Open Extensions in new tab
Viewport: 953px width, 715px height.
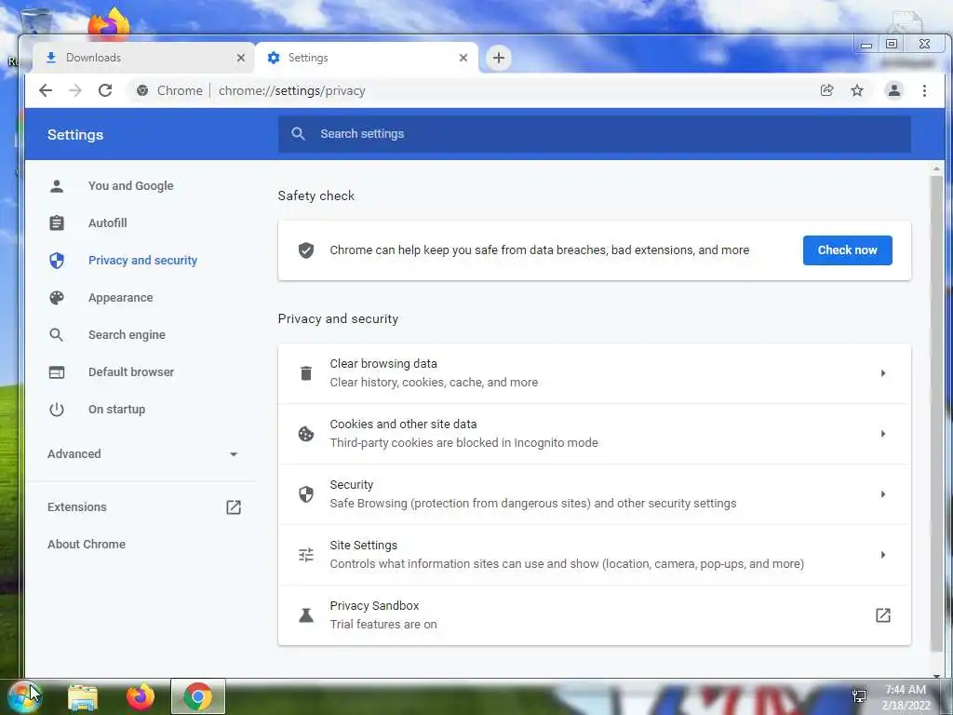pos(77,507)
